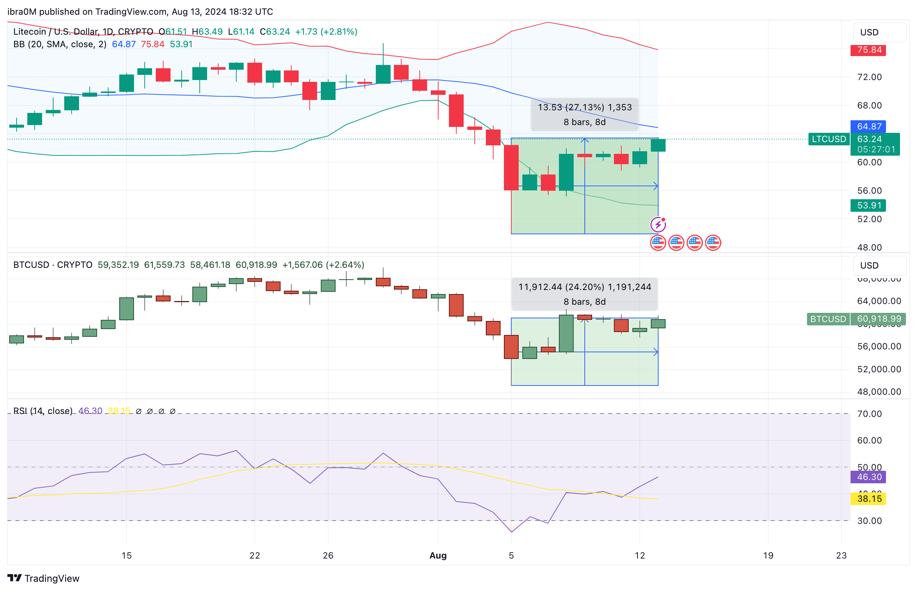The height and width of the screenshot is (591, 917).
Task: Click the 64,000.00 level on BTC price scale
Action: tap(879, 301)
